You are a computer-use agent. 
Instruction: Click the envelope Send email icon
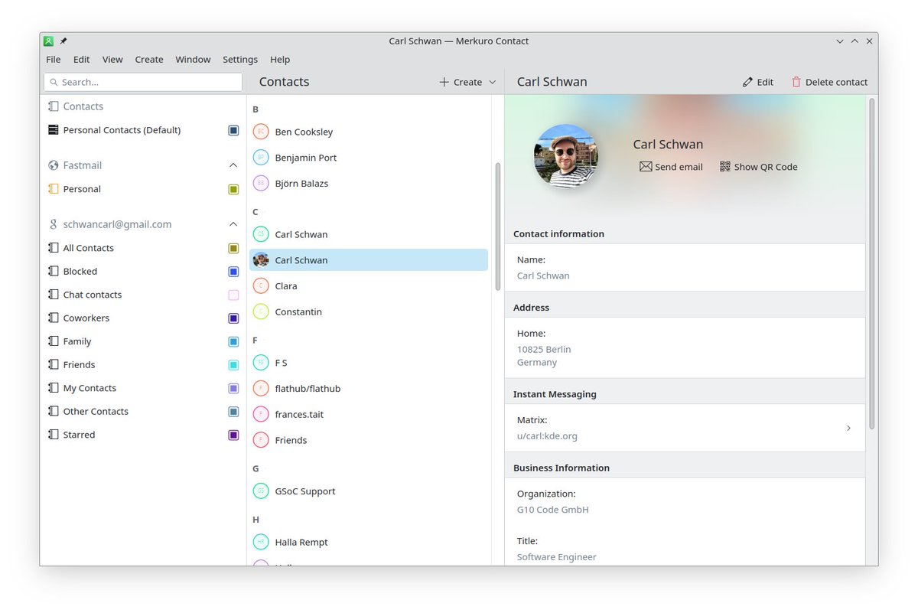tap(646, 166)
